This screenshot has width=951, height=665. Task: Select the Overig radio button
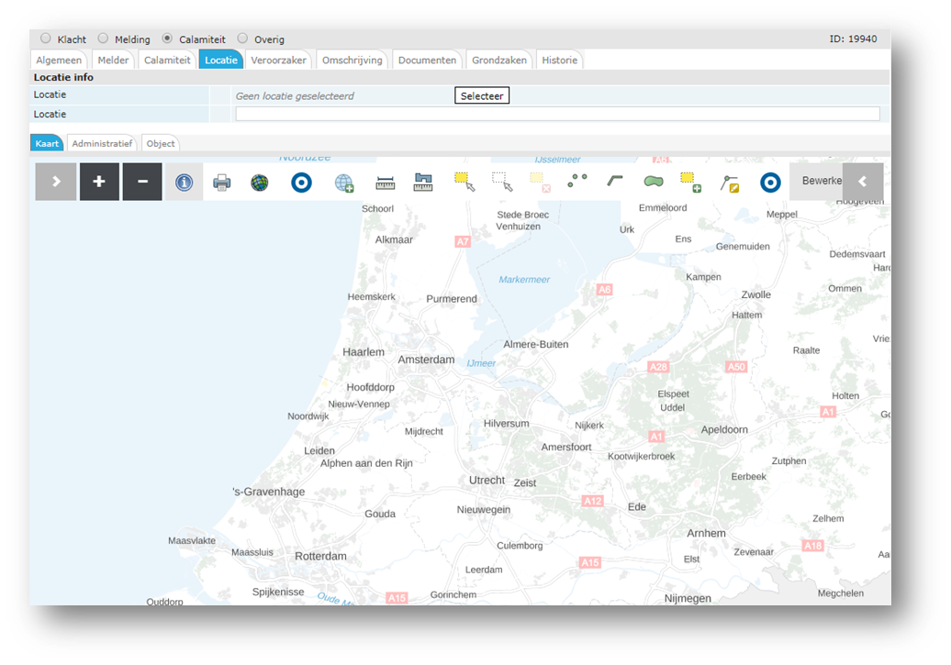[243, 39]
